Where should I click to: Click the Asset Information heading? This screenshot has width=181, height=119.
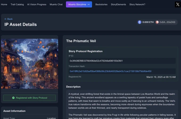click(14, 111)
